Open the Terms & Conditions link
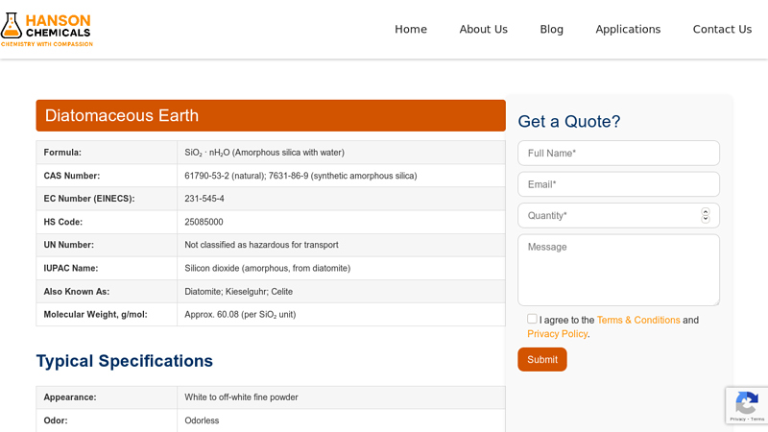768x432 pixels. pos(637,320)
